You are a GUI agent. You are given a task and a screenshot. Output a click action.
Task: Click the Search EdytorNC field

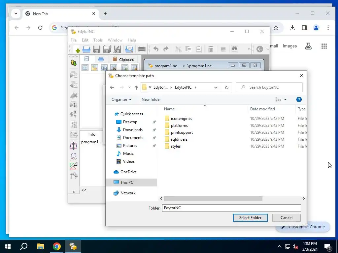[x=269, y=87]
